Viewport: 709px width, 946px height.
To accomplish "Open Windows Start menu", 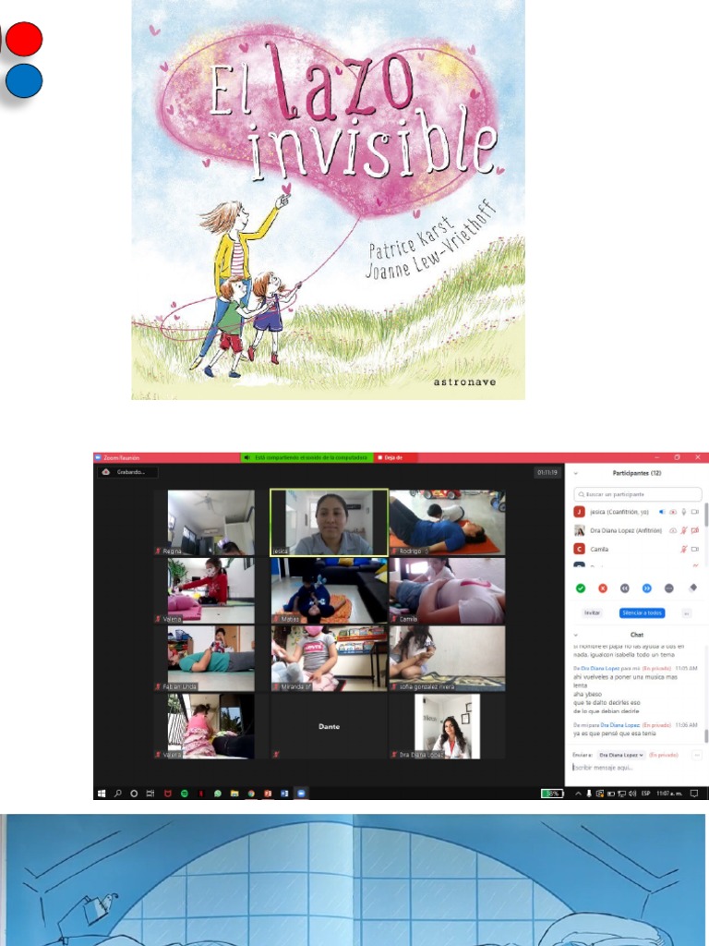I will pos(102,794).
